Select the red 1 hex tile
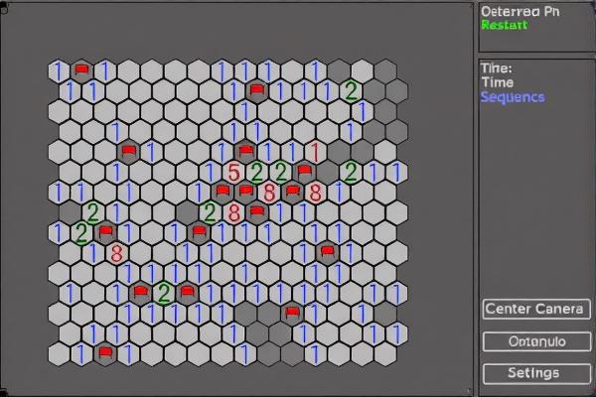The image size is (596, 397). [315, 152]
